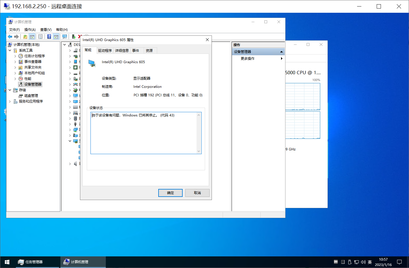
Task: Click the '显示适配器' device type value
Action: (142, 78)
